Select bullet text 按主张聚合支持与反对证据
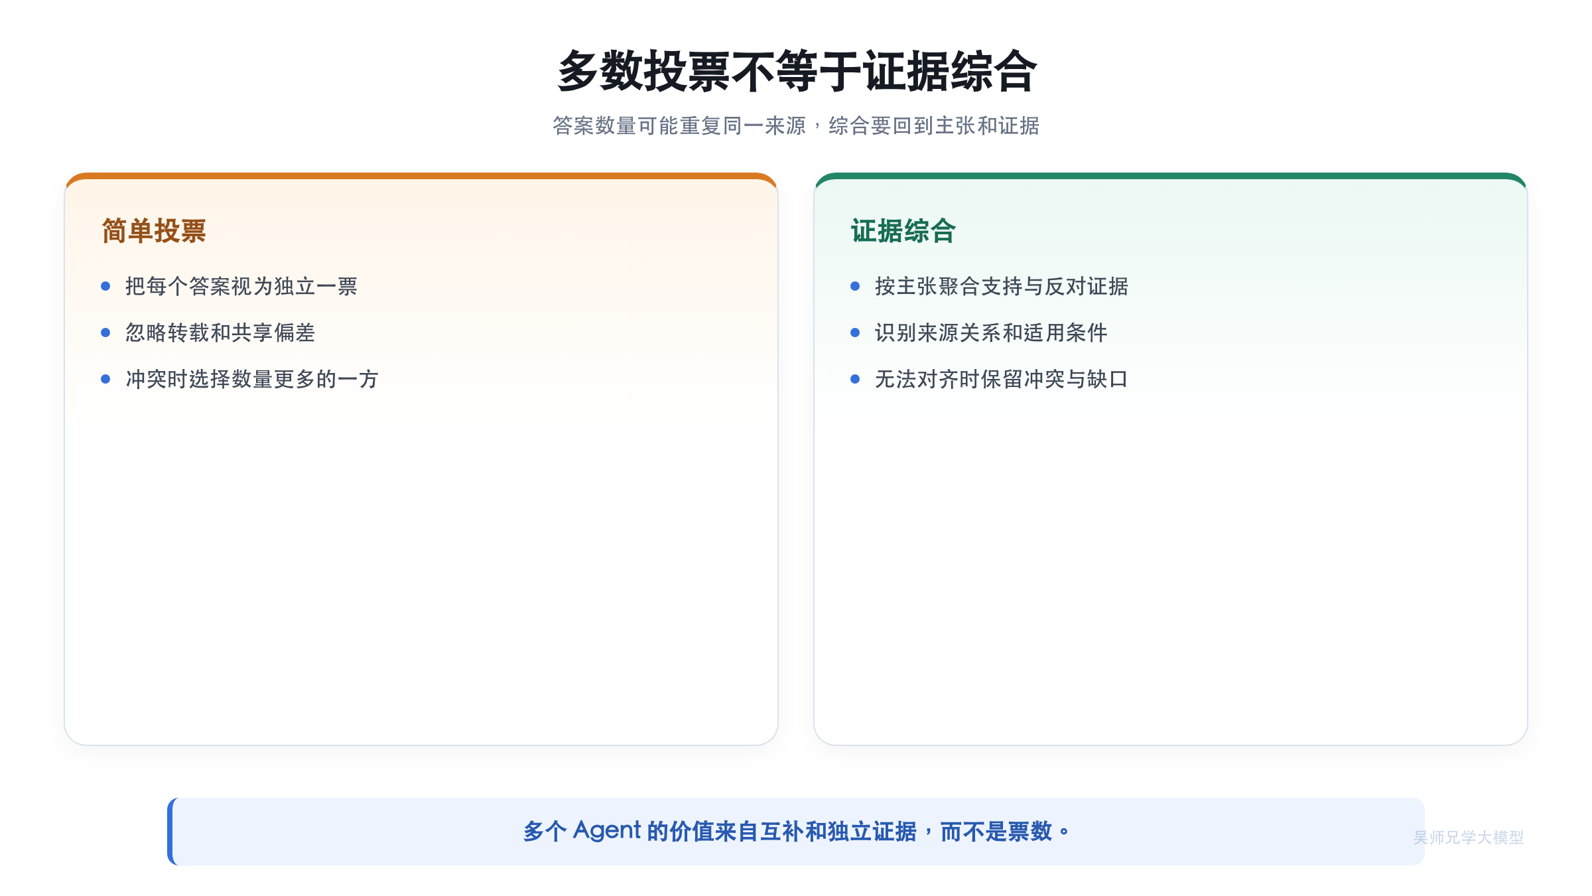 pyautogui.click(x=1002, y=286)
